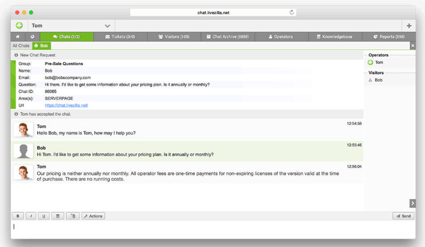Reload the page in the address bar
Image resolution: width=425 pixels, height=247 pixels.
click(292, 12)
